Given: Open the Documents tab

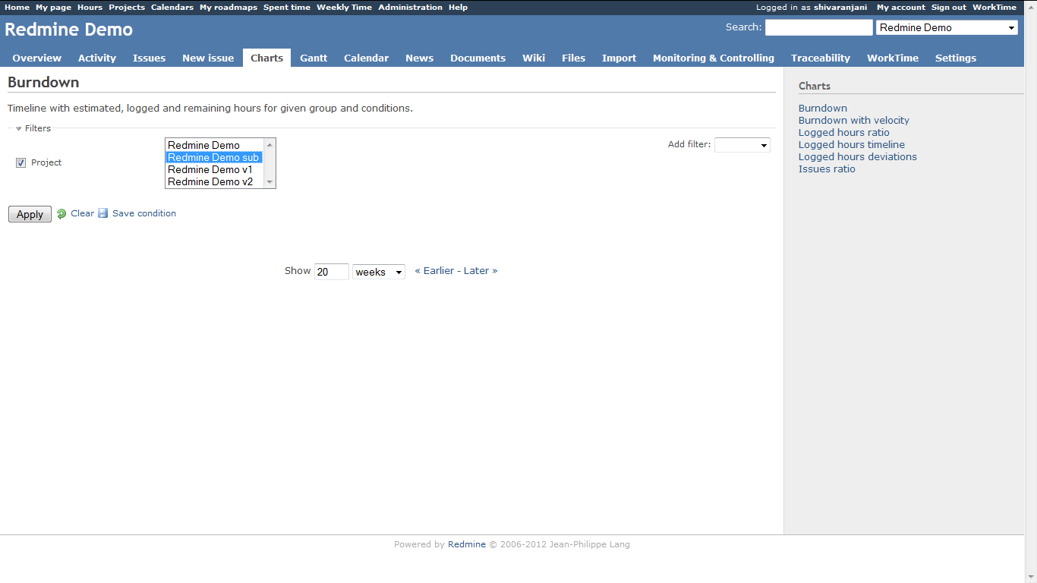Looking at the screenshot, I should point(478,58).
